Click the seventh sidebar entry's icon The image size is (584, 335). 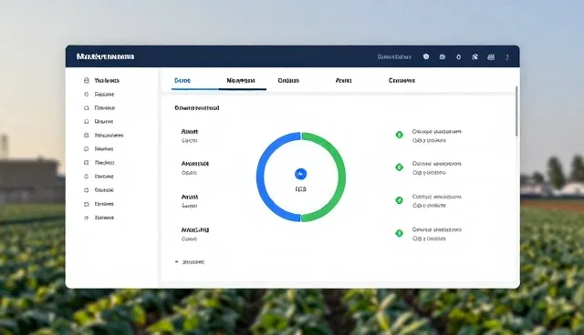(87, 163)
